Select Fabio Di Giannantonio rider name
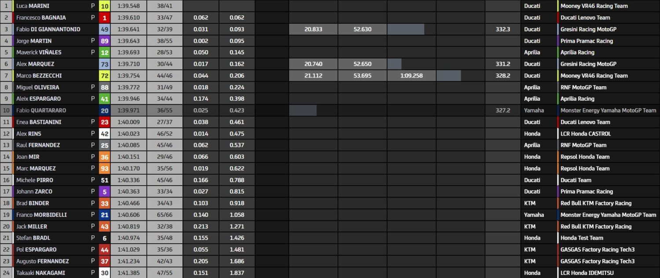Screen dimensions: 660x278 [x=48, y=29]
